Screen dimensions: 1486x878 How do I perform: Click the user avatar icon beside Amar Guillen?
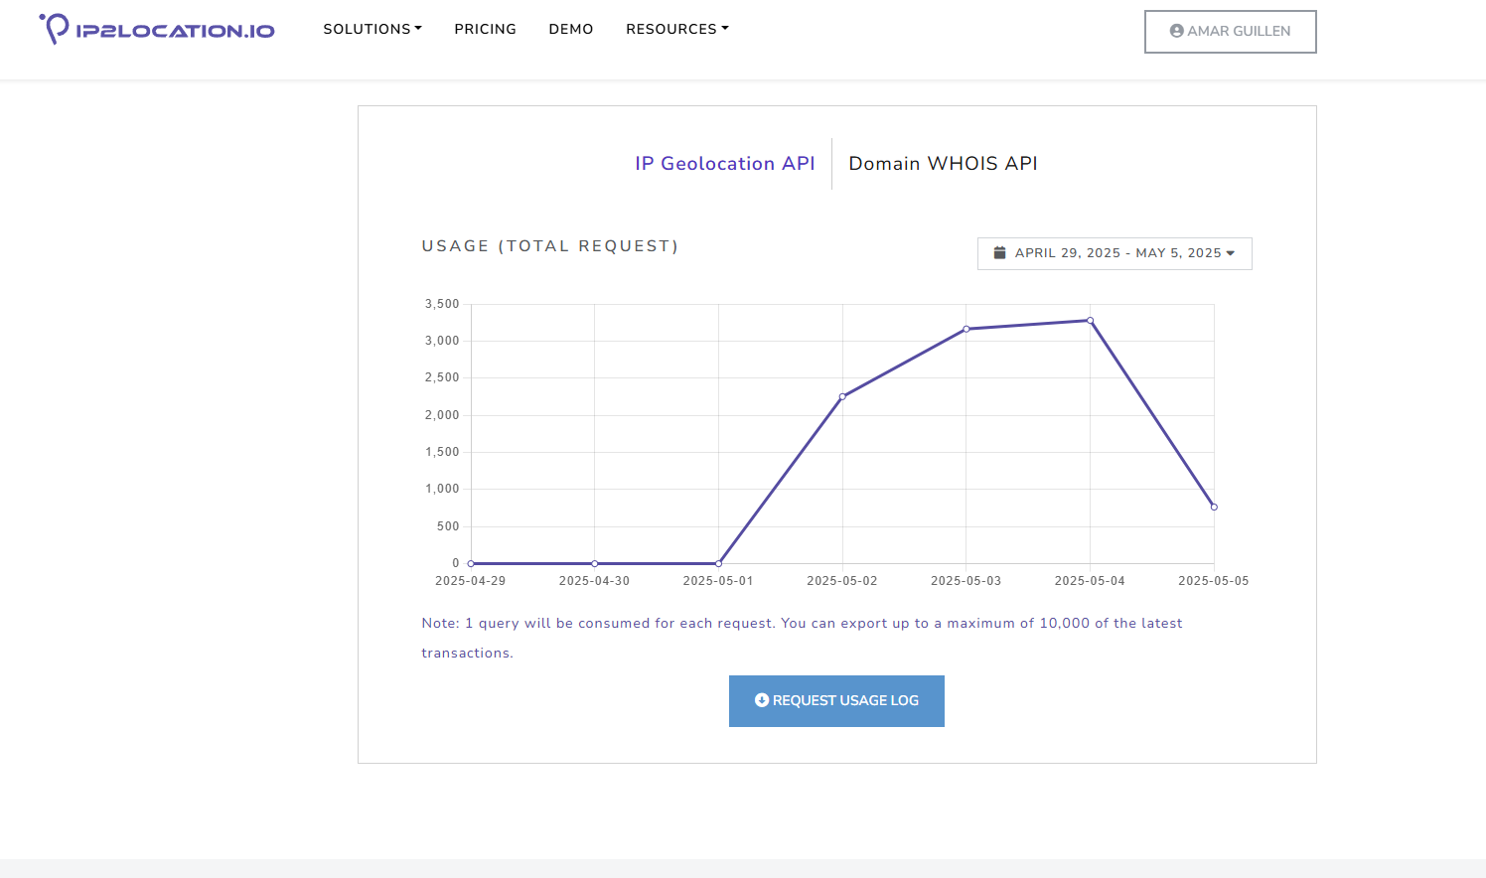(x=1176, y=31)
